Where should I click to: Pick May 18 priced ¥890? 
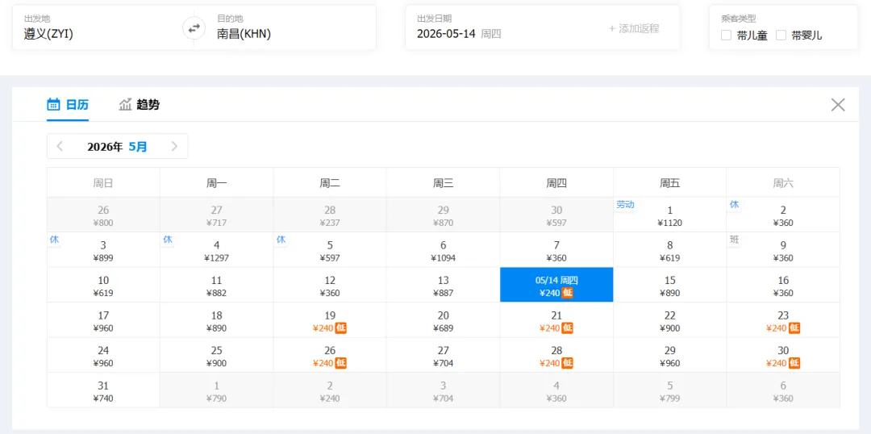[217, 320]
